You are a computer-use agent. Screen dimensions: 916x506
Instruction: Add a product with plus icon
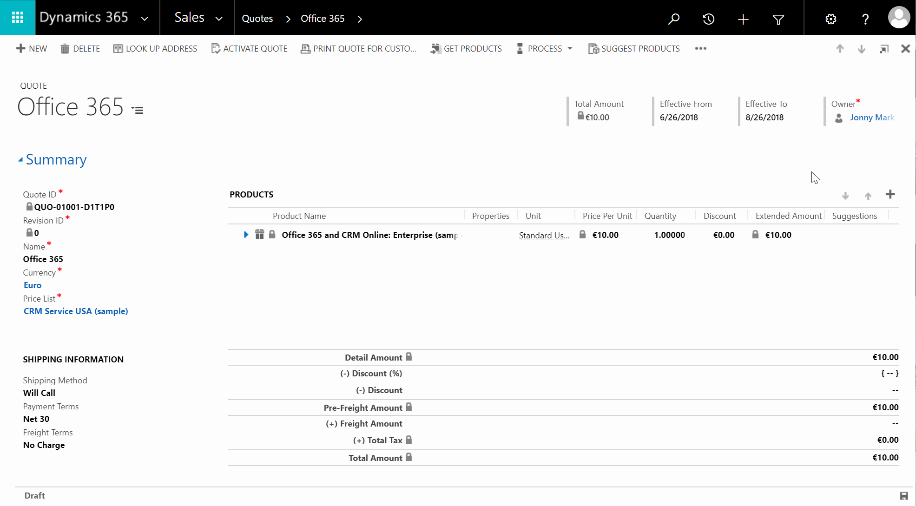point(890,195)
